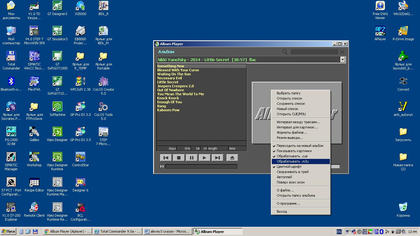The width and height of the screenshot is (420, 236).
Task: Click the Eject button in Album Player
Action: [232, 158]
